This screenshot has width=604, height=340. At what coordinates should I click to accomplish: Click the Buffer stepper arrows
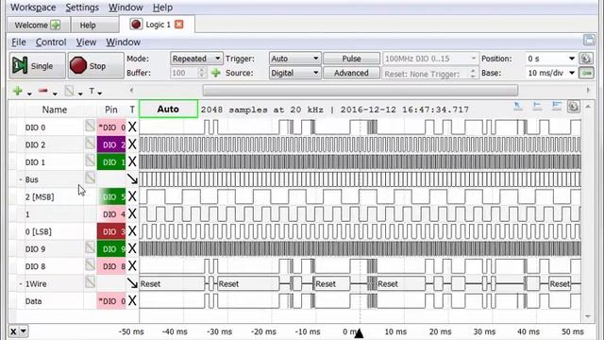click(202, 73)
